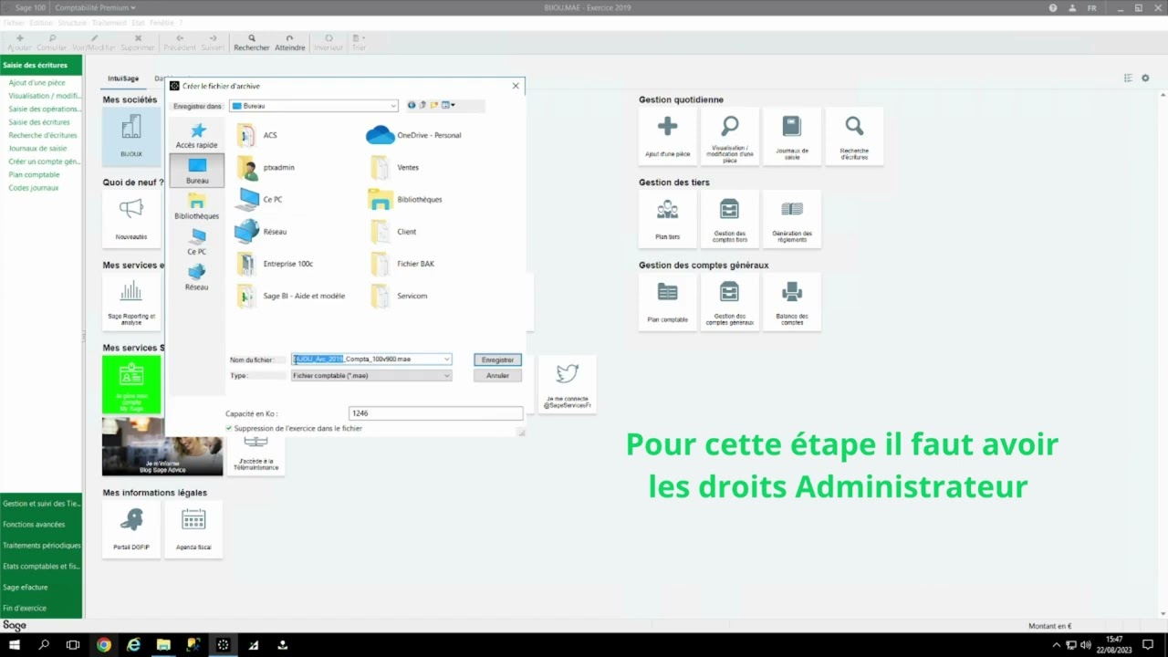Click Recherche d'écritures sidebar link
The width and height of the screenshot is (1168, 657).
pos(43,135)
